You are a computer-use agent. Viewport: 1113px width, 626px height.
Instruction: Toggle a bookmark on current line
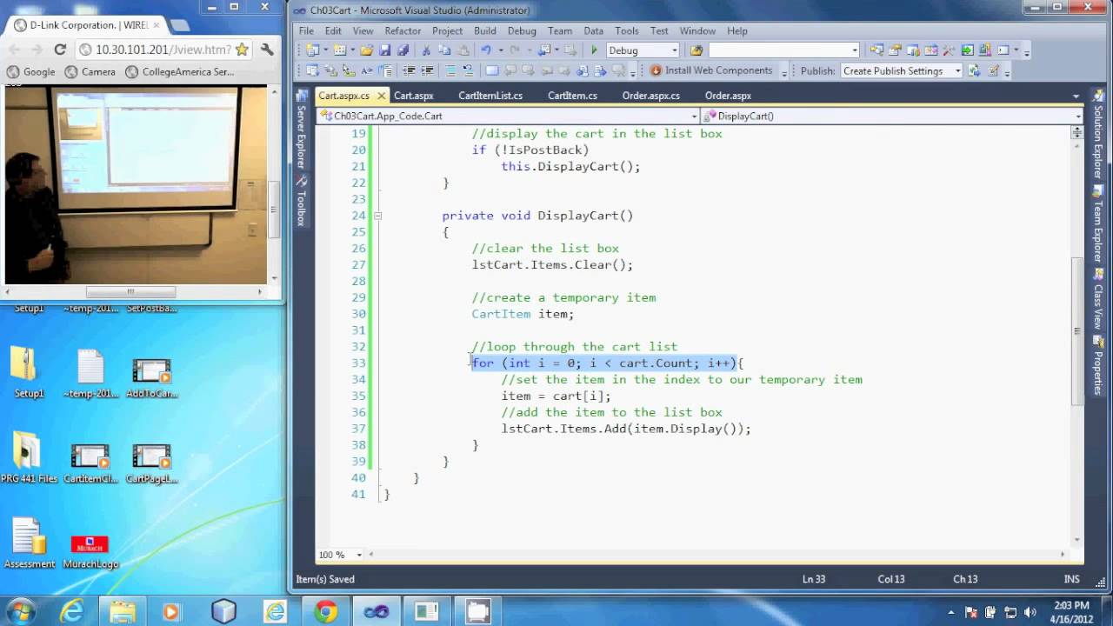pos(492,70)
